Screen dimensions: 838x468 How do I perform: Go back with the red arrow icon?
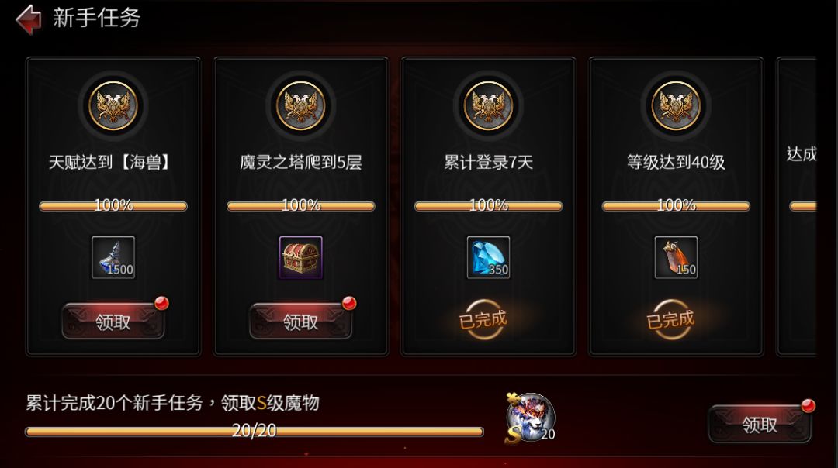pyautogui.click(x=29, y=19)
